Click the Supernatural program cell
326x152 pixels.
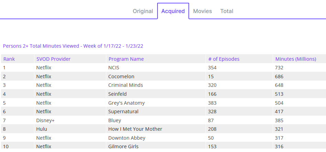123,112
